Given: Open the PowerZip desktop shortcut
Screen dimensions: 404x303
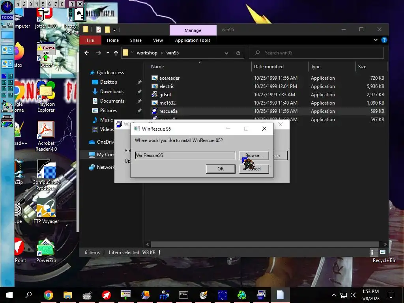Looking at the screenshot, I should pos(46,251).
